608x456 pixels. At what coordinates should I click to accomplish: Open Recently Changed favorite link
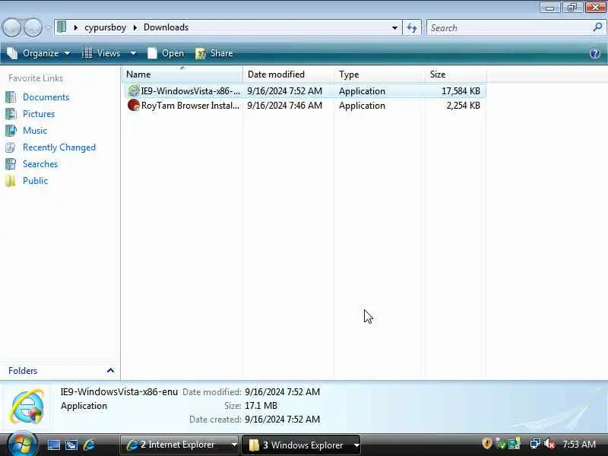pyautogui.click(x=59, y=147)
